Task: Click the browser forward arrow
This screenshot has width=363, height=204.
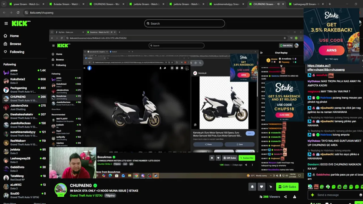Action: (x=11, y=12)
